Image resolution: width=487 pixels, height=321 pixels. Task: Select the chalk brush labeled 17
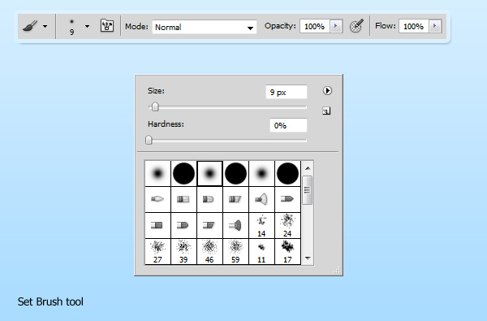(x=287, y=251)
